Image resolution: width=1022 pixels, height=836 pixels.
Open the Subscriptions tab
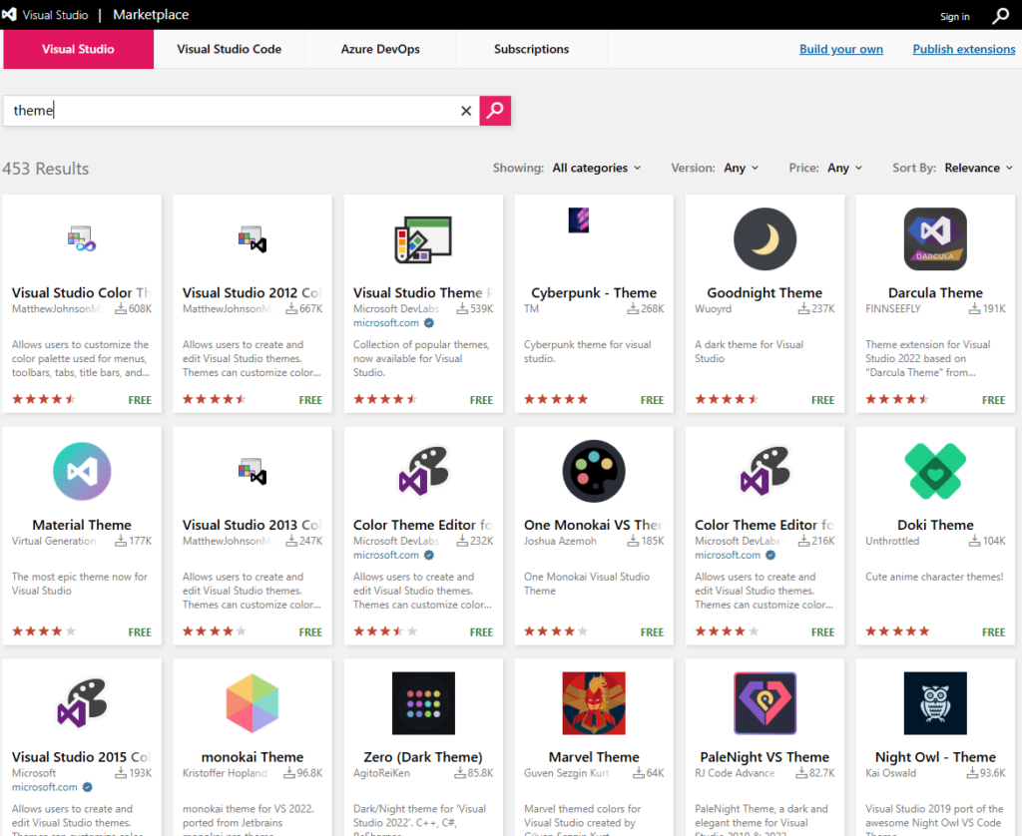point(532,49)
